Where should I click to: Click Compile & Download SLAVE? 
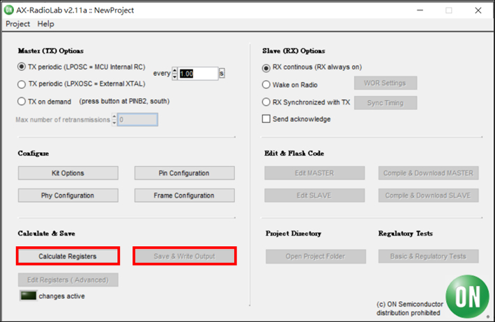[428, 195]
